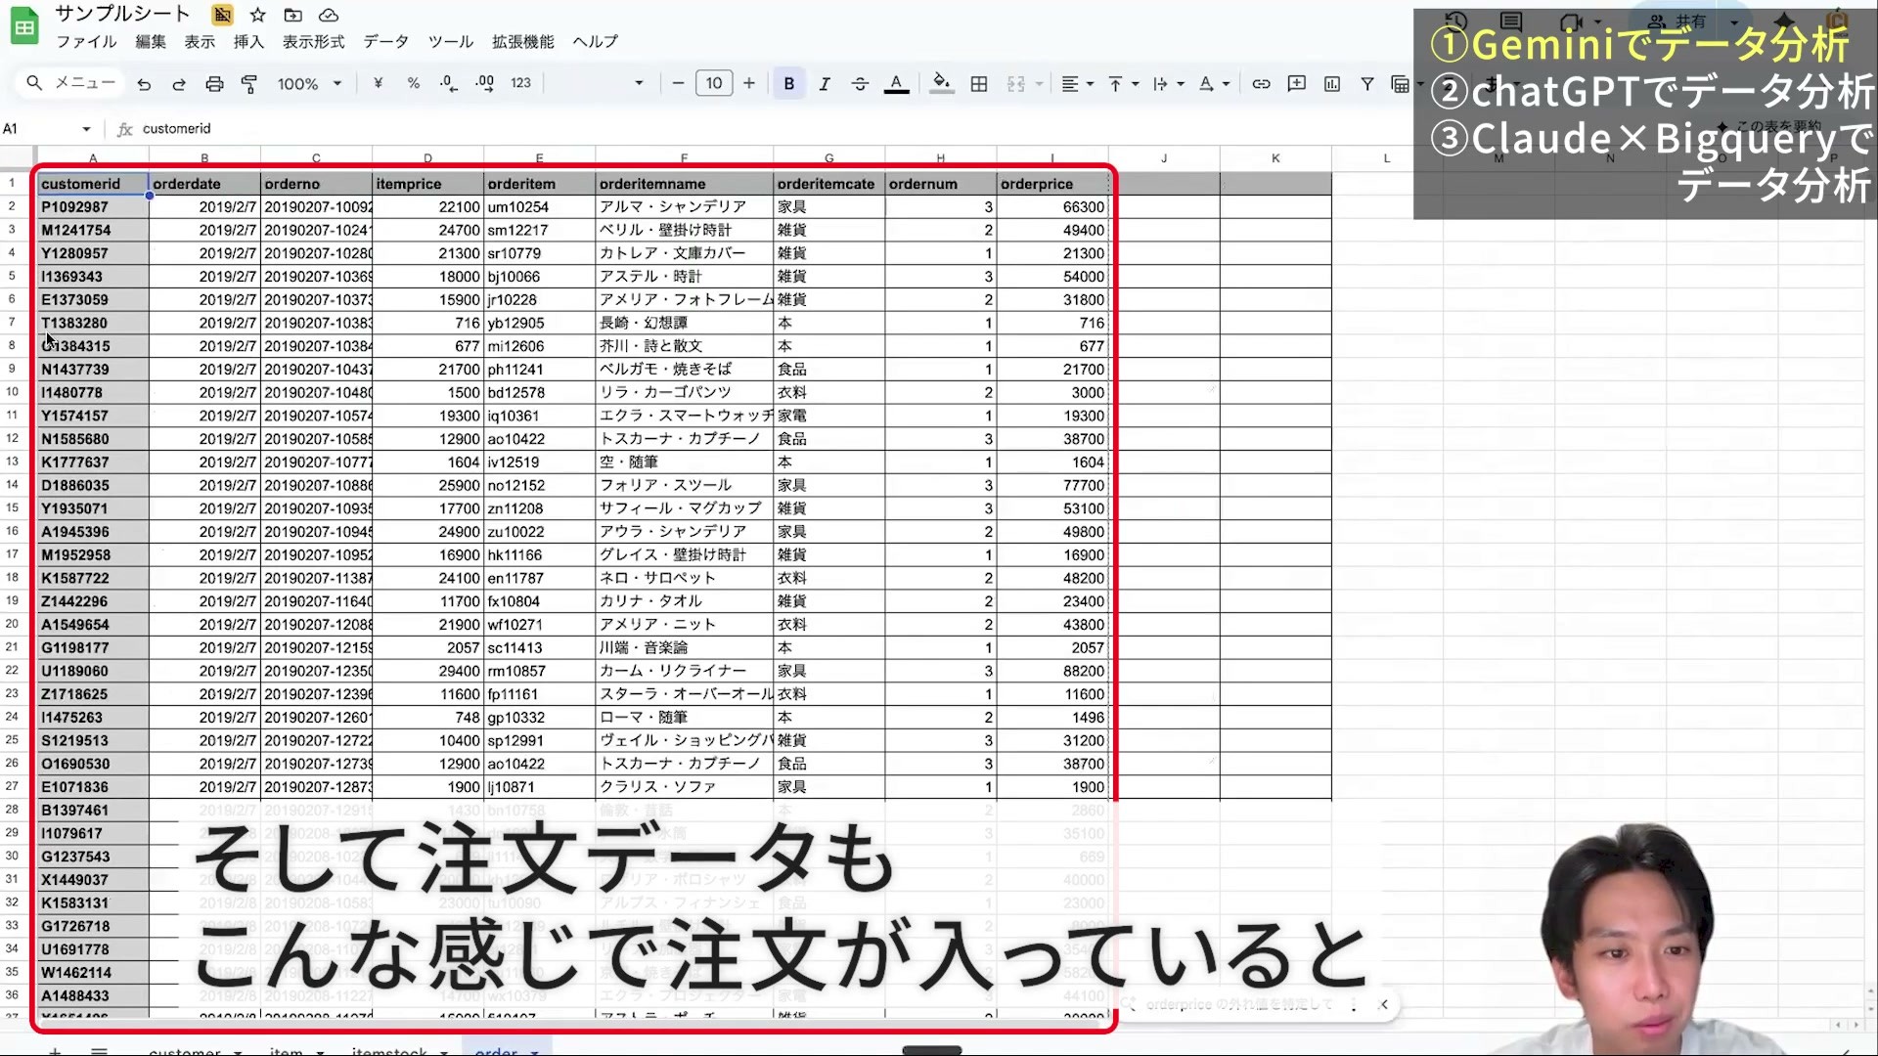Select the orderdate header cell
Viewport: 1878px width, 1056px height.
[204, 184]
